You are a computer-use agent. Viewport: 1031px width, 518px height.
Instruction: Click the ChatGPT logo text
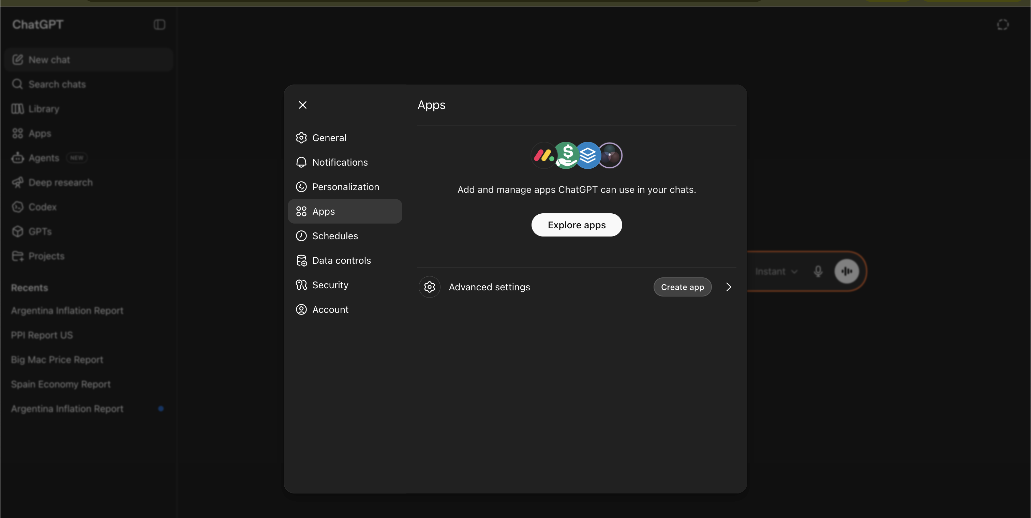(38, 25)
